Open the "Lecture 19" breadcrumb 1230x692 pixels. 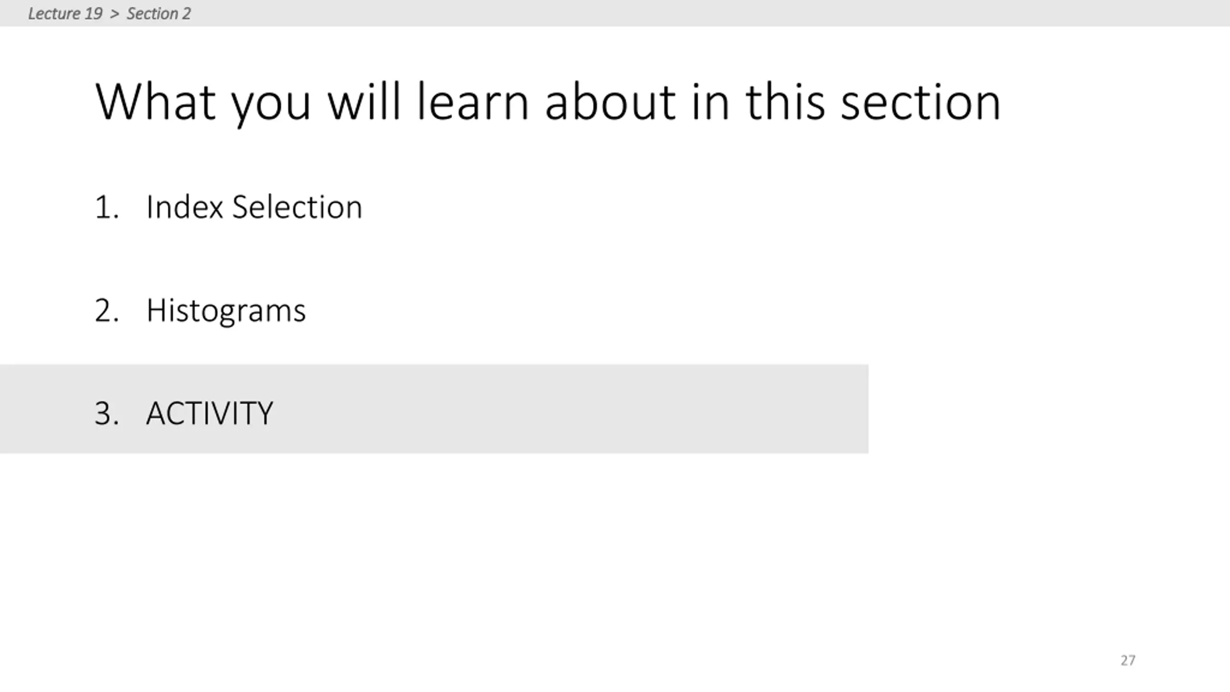pyautogui.click(x=65, y=13)
